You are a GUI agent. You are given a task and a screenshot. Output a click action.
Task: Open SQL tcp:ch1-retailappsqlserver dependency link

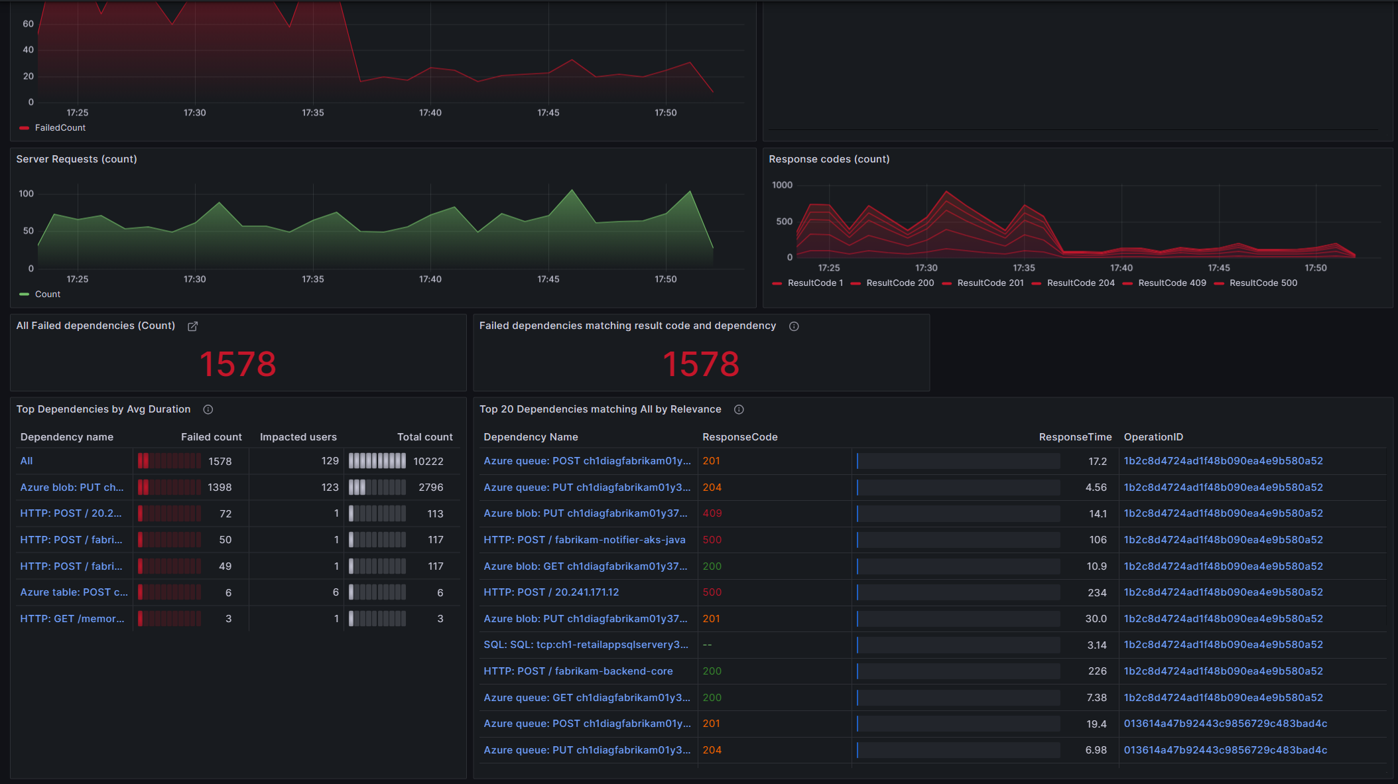click(586, 645)
